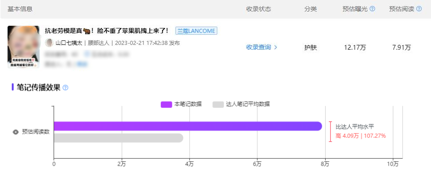Open the help icon next to 笔记传播效果
431x175 pixels.
(x=65, y=87)
